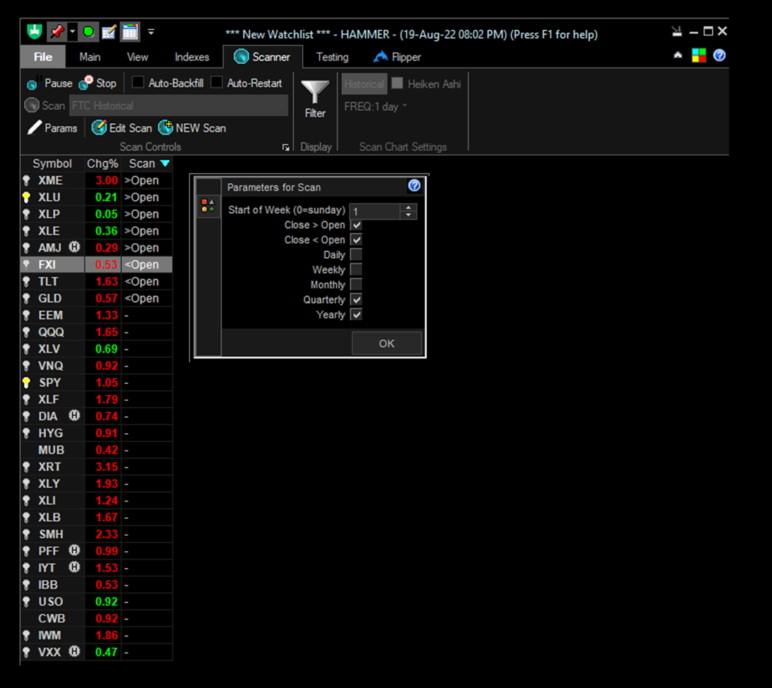Open the Indexes tab
772x688 pixels.
point(192,57)
